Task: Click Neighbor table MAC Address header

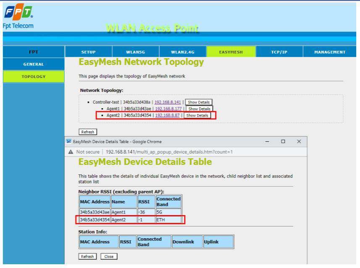Action: pos(95,201)
